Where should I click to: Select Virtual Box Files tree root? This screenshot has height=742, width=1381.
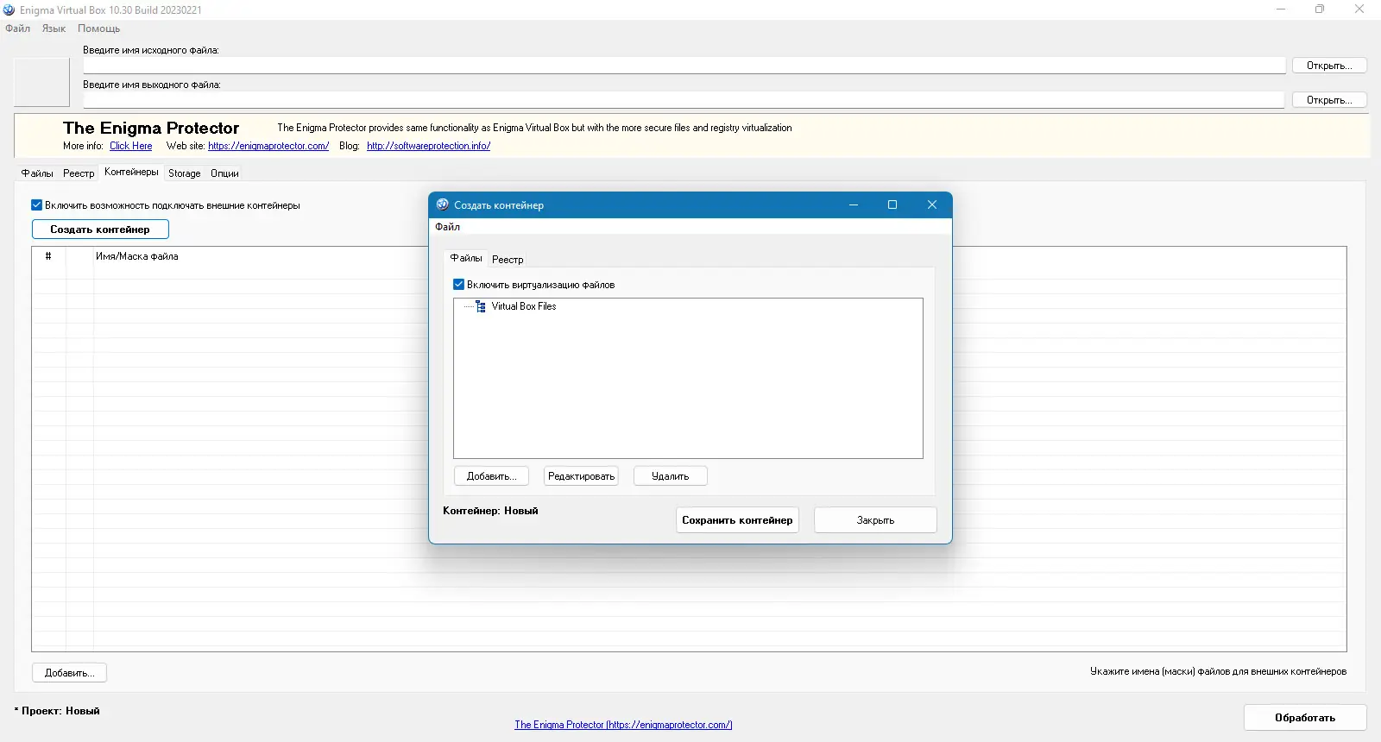pyautogui.click(x=524, y=306)
